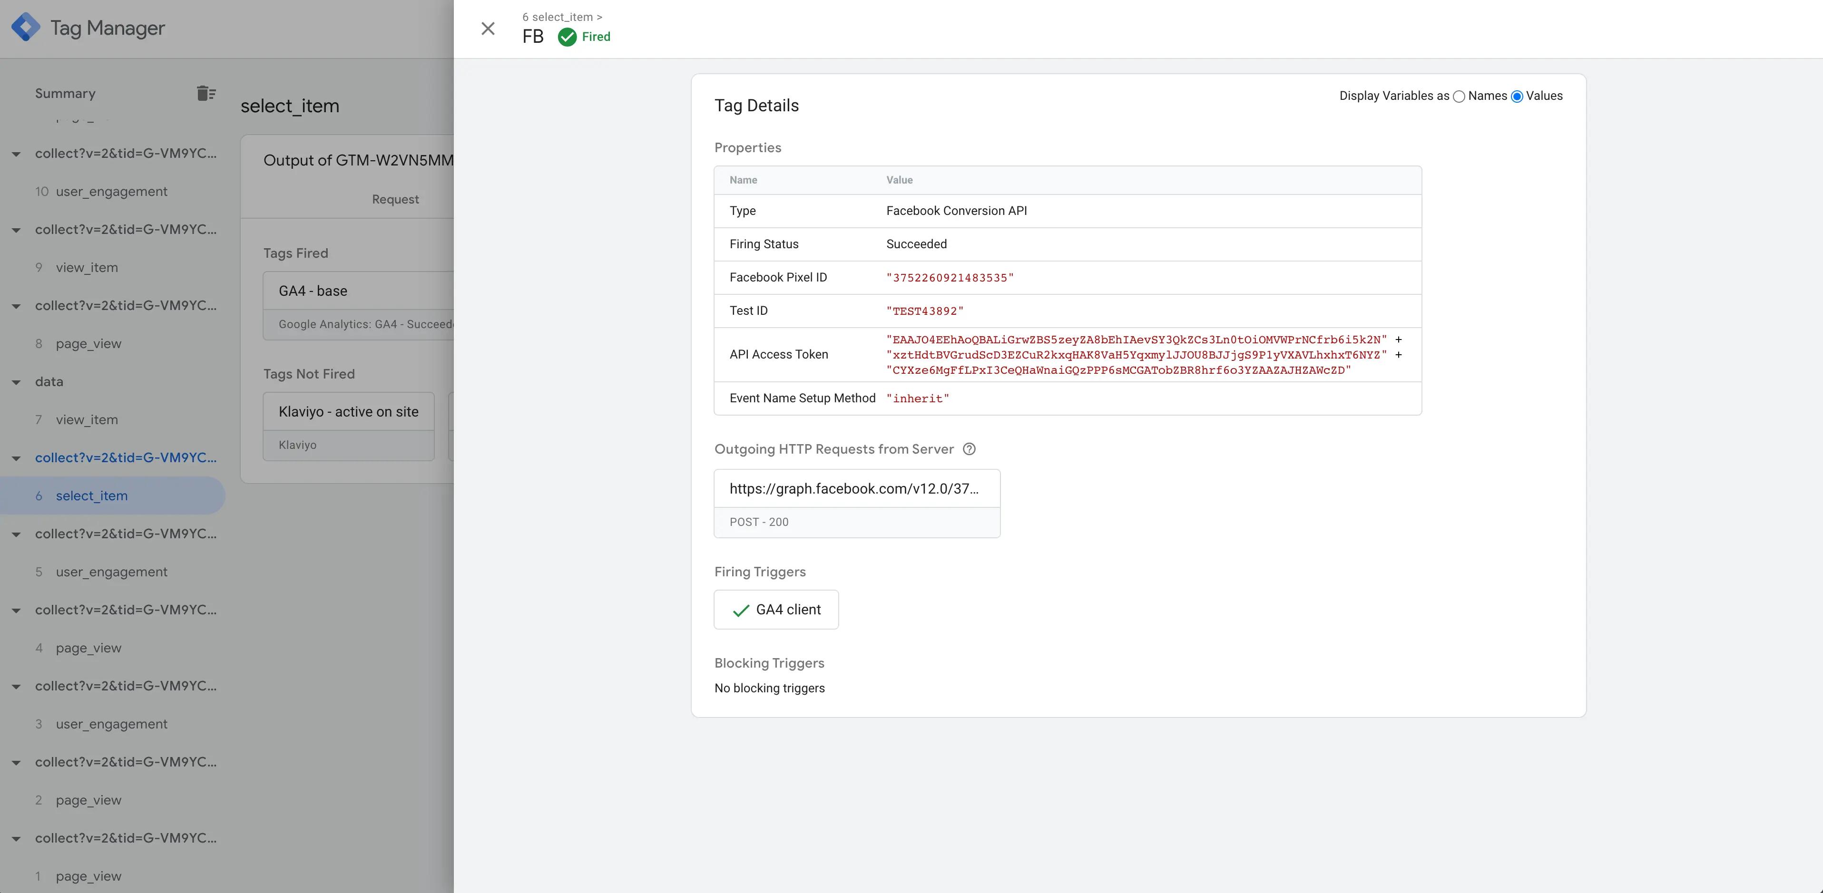Collapse the collect group above user_engagement 5
This screenshot has width=1823, height=893.
16,534
